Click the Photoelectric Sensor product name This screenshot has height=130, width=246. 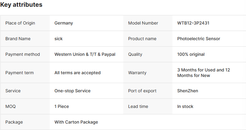tap(198, 39)
